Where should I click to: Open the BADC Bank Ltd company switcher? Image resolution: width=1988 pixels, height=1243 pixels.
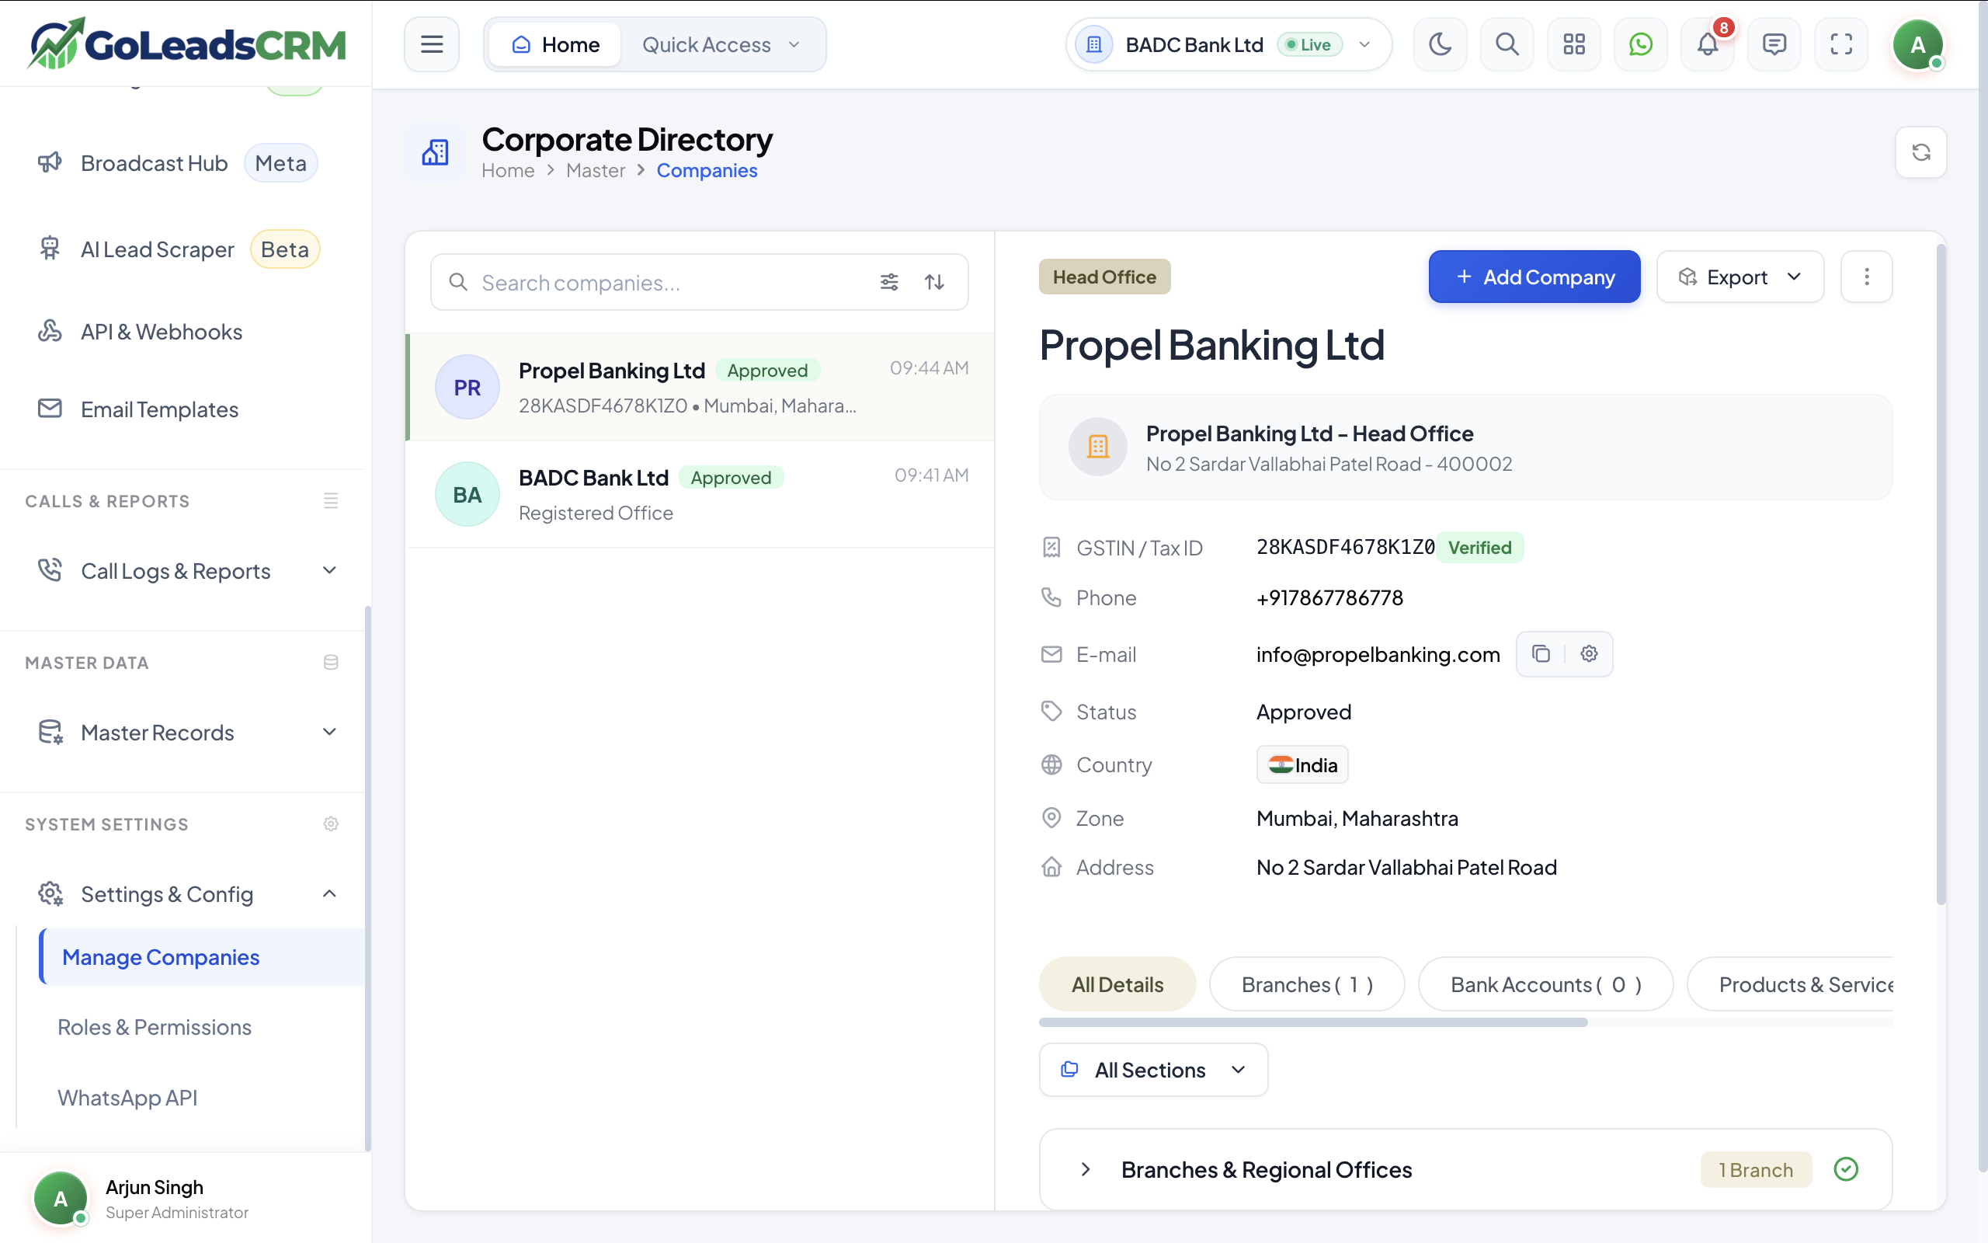point(1228,44)
